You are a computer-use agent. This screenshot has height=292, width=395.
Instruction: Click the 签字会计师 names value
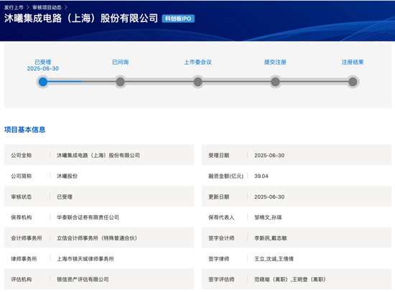[271, 238]
